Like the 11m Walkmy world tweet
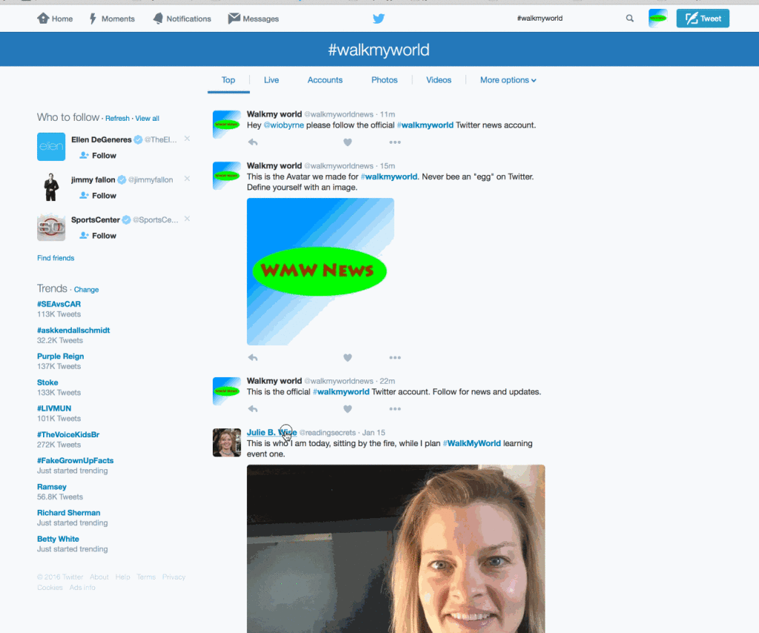The image size is (759, 633). [348, 142]
